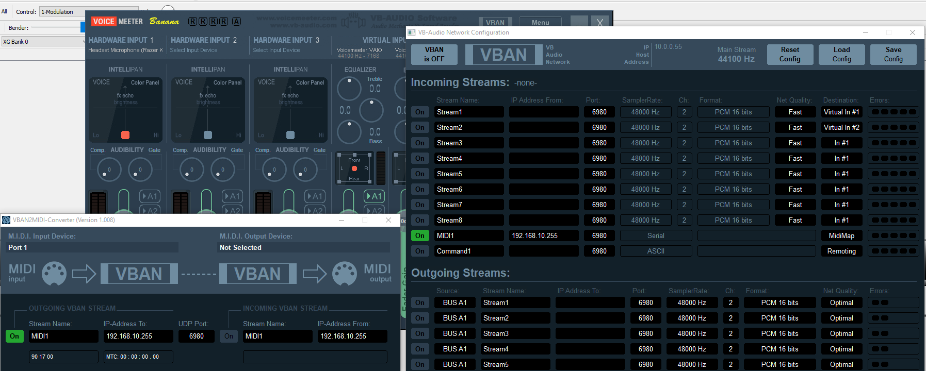Click the Intellipan handle on Hardware Input 3

click(290, 135)
